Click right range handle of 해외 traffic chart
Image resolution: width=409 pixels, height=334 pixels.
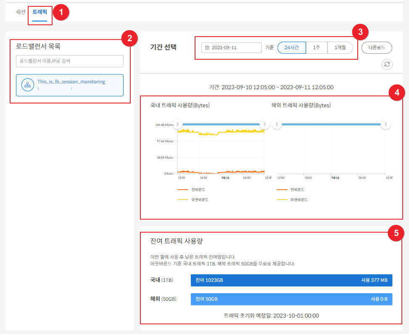pos(385,124)
